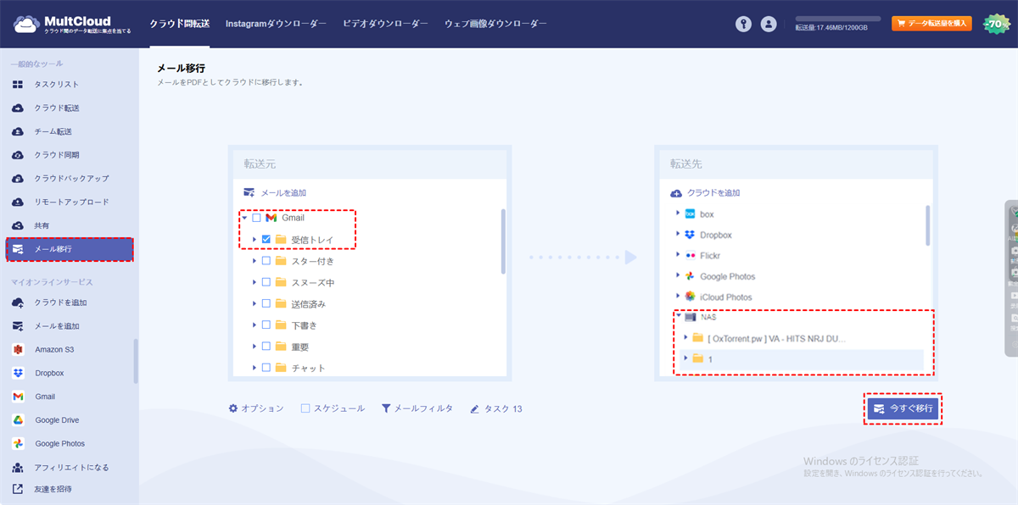Screen dimensions: 1018x505
Task: Check the 重要 folder checkbox
Action: tap(266, 347)
